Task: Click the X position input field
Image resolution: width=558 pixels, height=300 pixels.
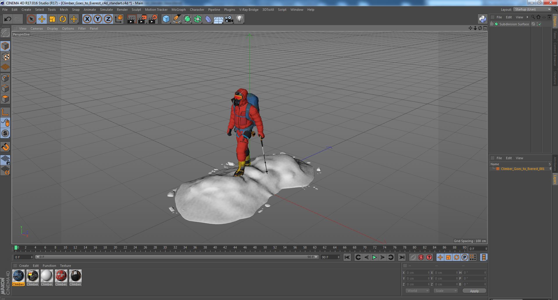Action: click(418, 273)
